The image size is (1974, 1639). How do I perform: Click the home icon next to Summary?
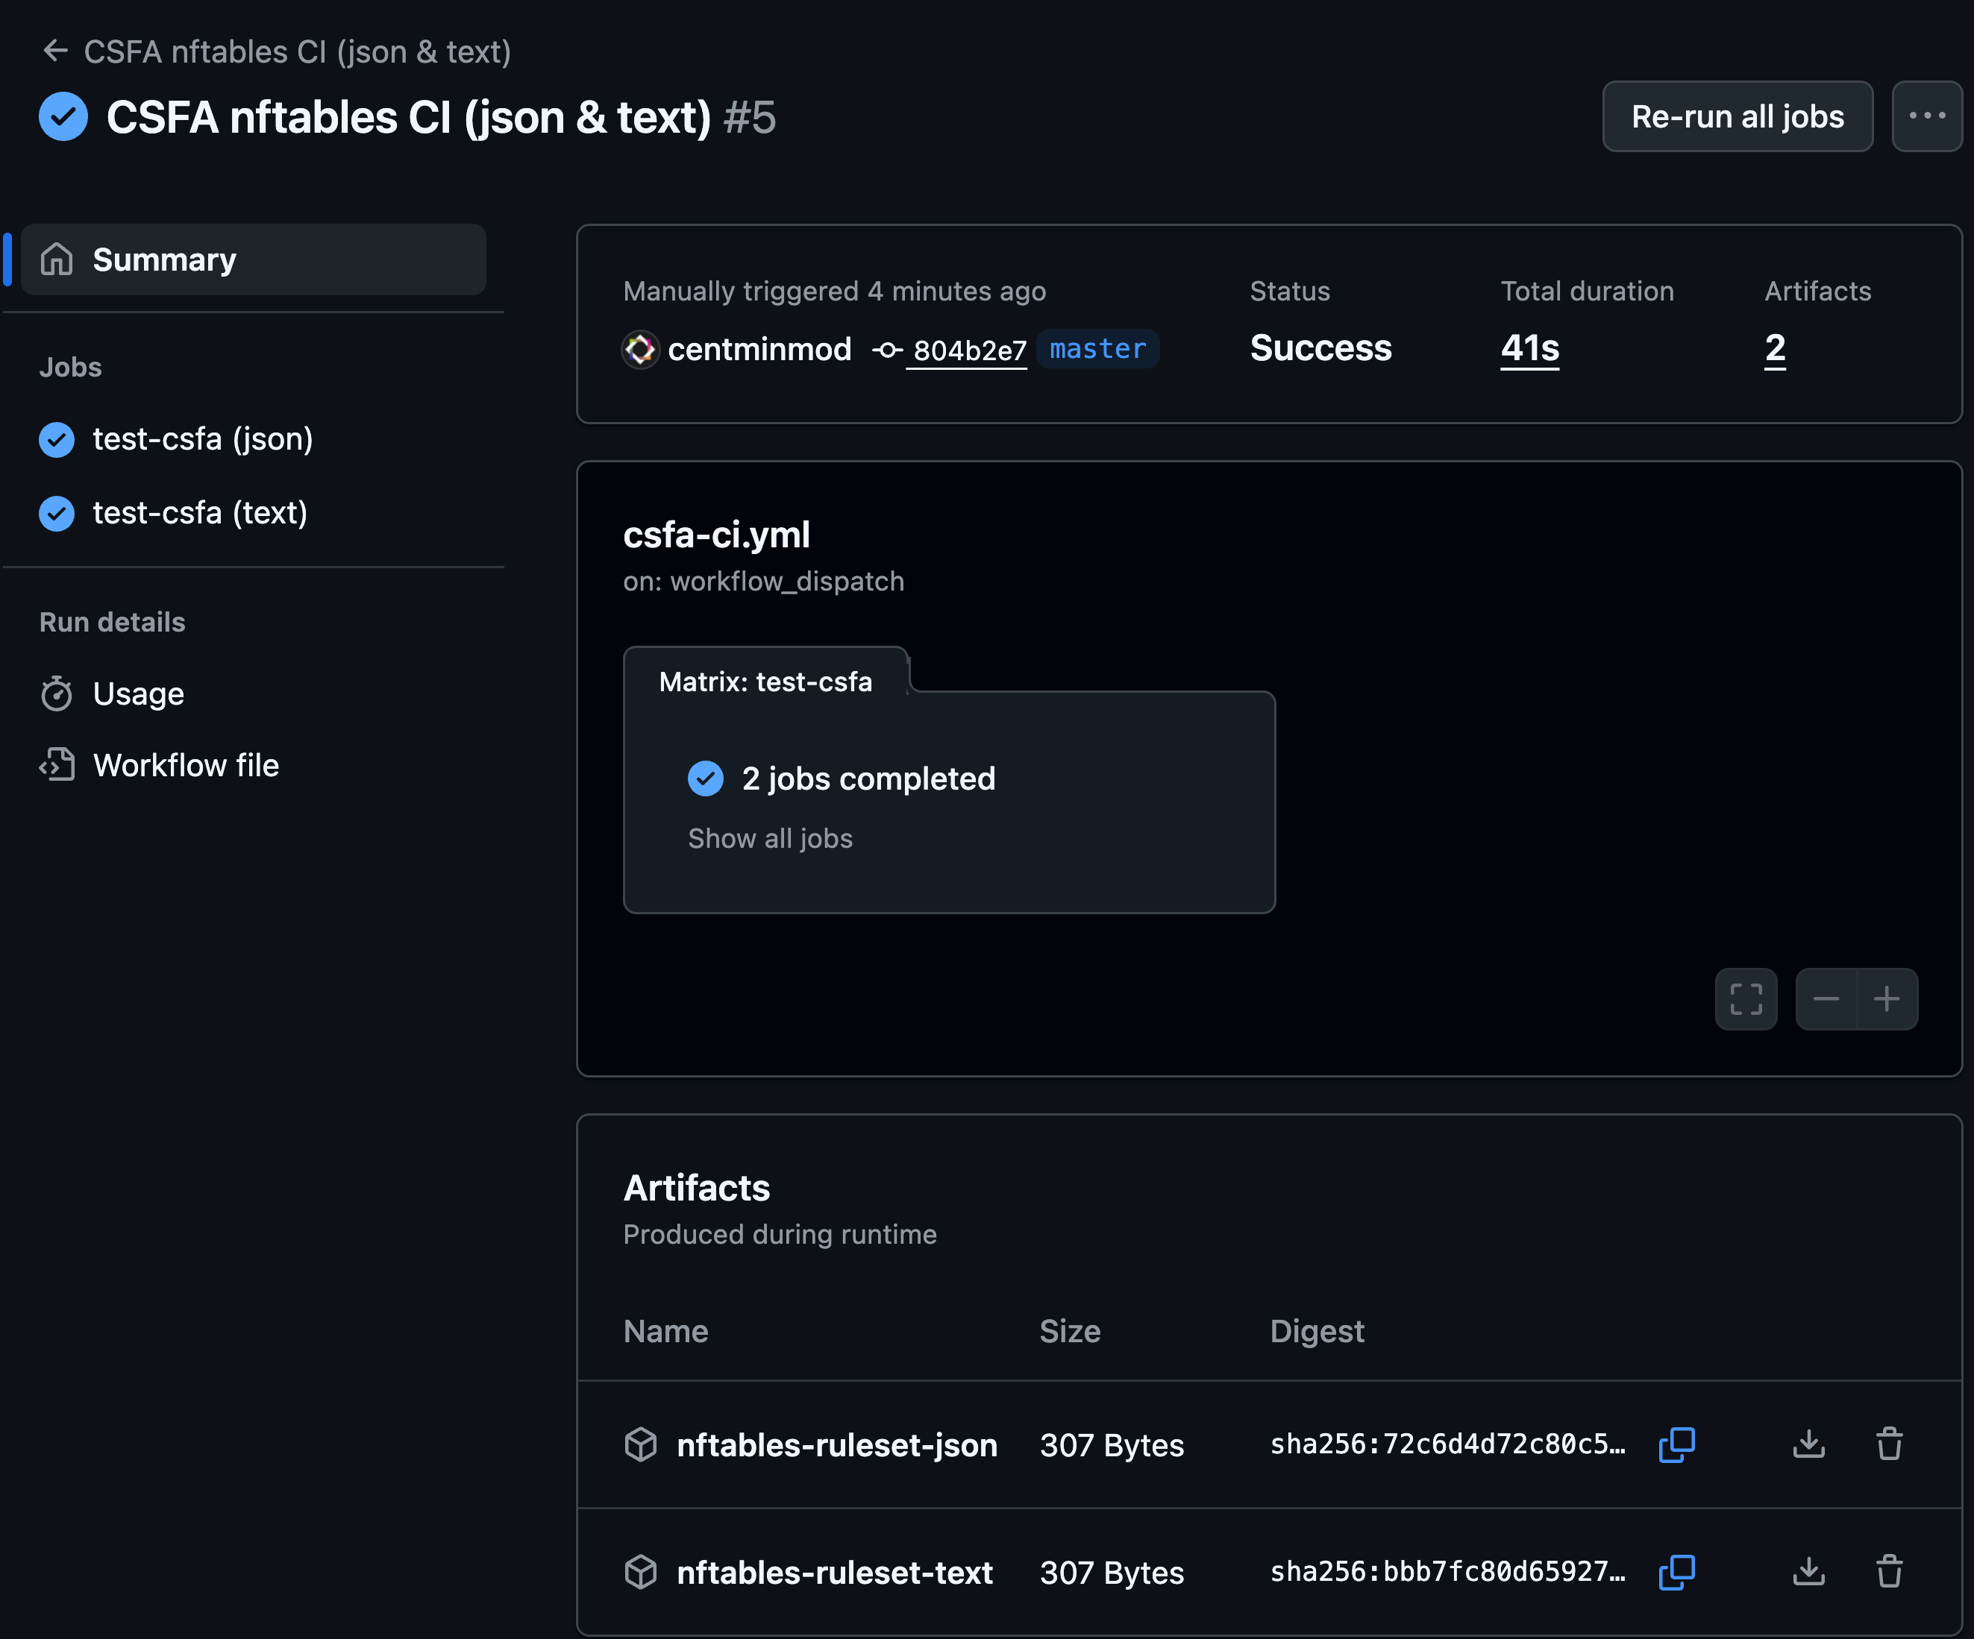[57, 259]
